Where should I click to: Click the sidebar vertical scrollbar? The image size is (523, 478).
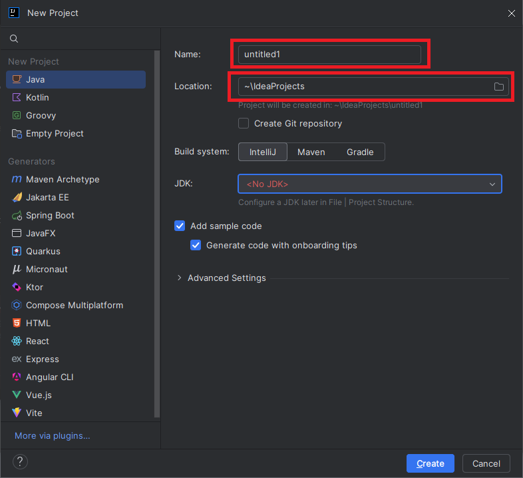(x=157, y=234)
